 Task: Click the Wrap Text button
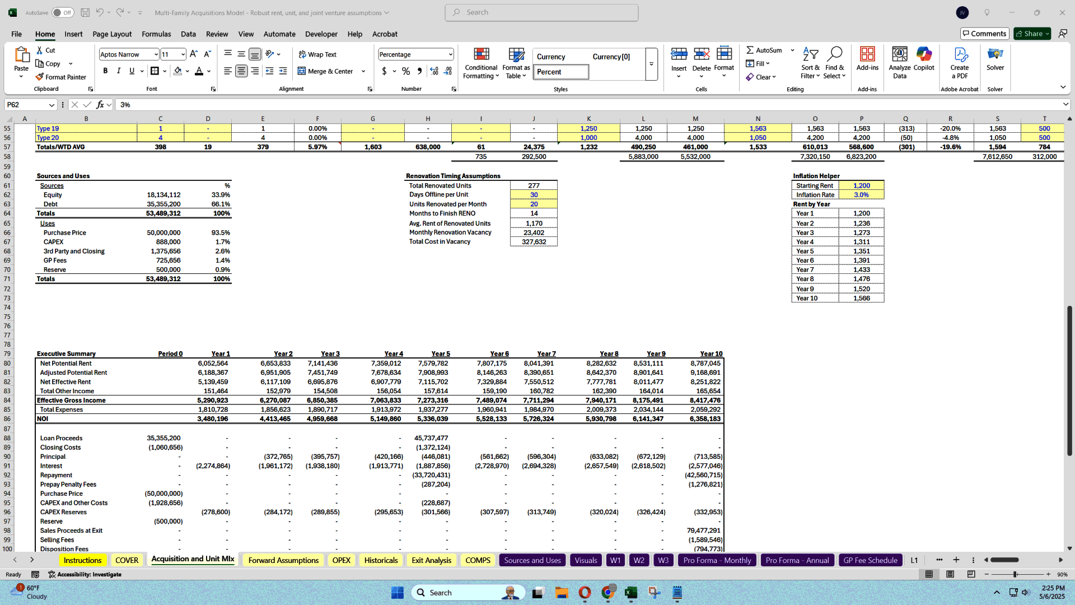click(x=317, y=54)
